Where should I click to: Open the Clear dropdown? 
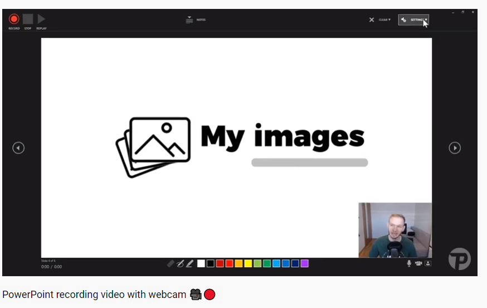[384, 20]
